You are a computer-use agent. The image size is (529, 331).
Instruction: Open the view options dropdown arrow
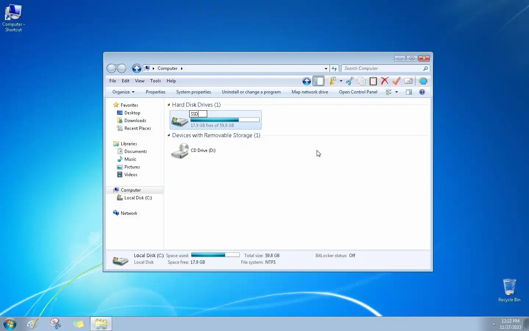pos(396,92)
